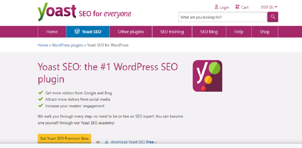
Task: Select the Yoast SEO menu tab
Action: (88, 32)
